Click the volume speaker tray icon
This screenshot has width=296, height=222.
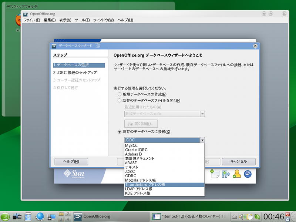(242, 216)
